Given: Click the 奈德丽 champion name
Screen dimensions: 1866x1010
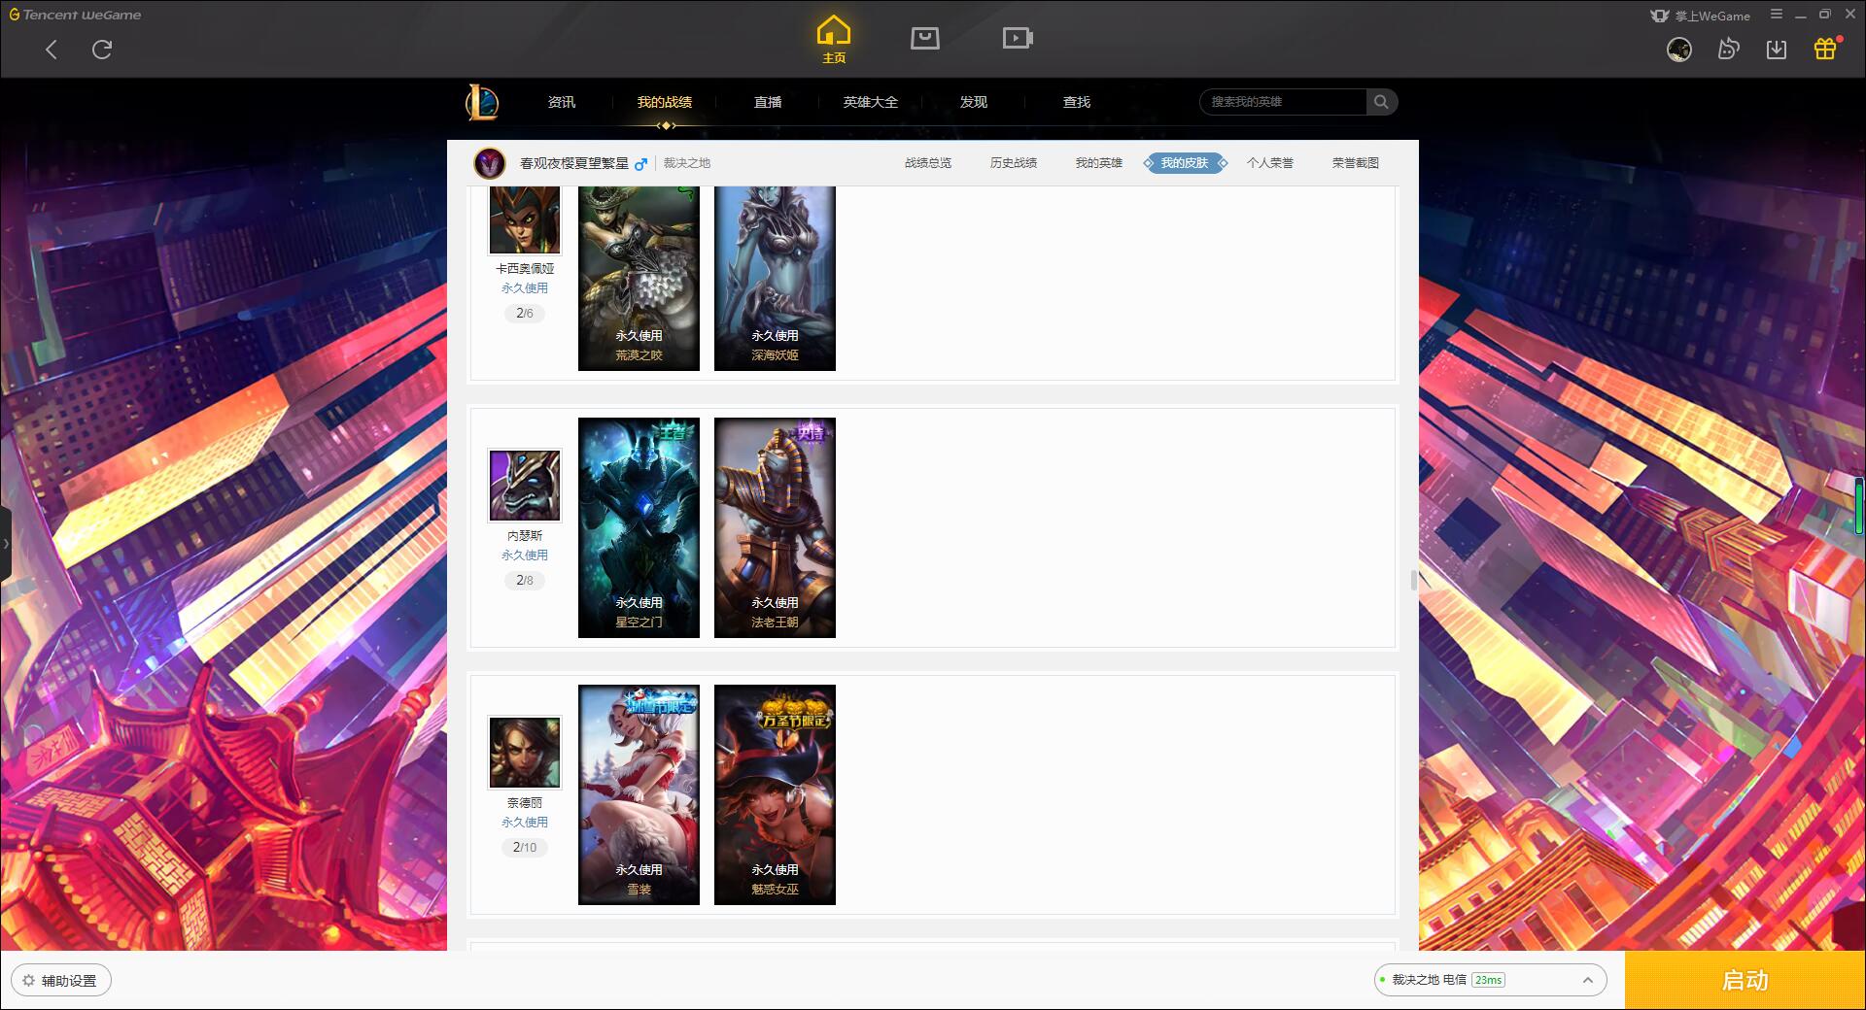Looking at the screenshot, I should 525,802.
